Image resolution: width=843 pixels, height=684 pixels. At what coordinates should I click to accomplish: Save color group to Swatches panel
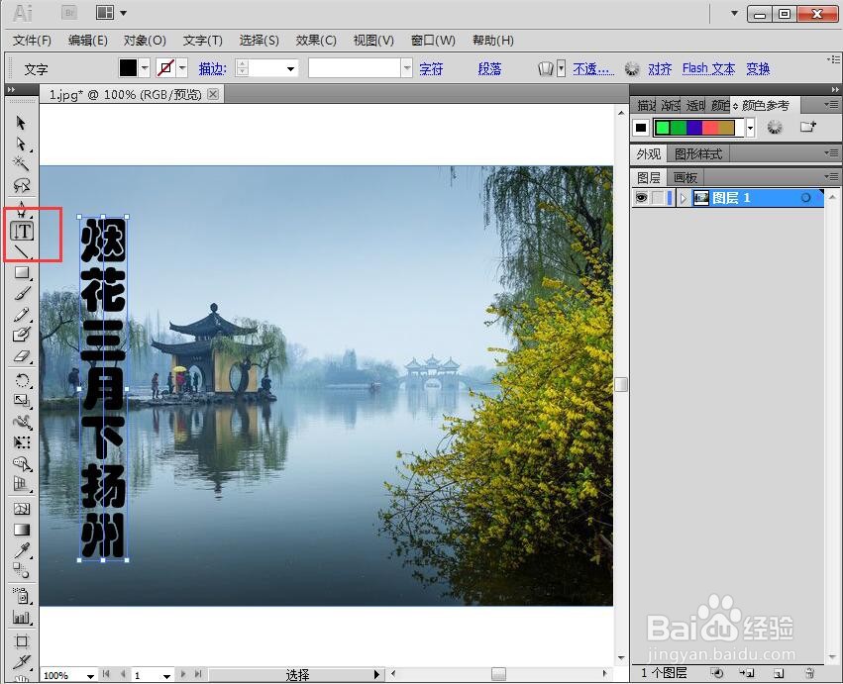[x=808, y=127]
